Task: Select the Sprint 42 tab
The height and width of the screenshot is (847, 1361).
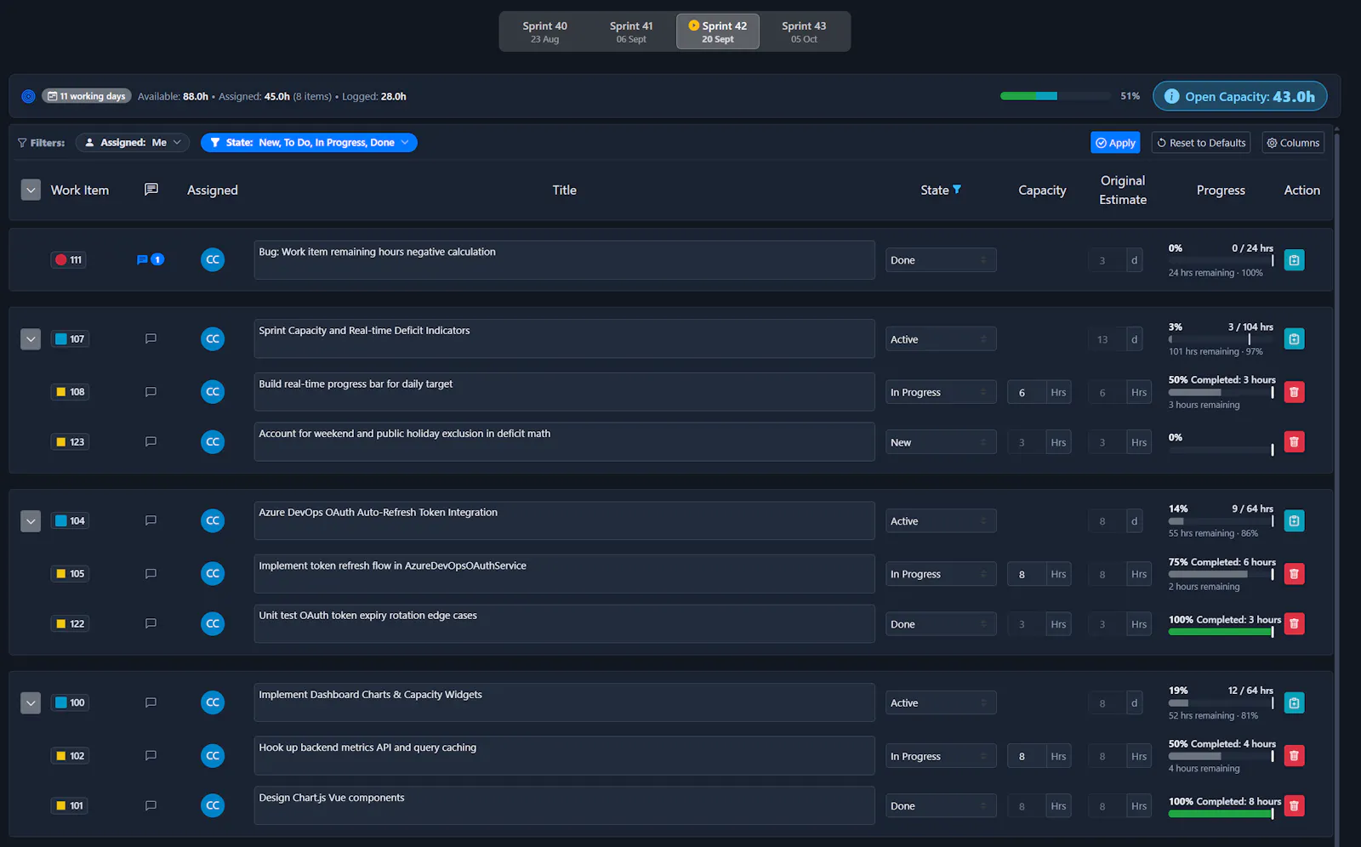Action: click(x=718, y=31)
